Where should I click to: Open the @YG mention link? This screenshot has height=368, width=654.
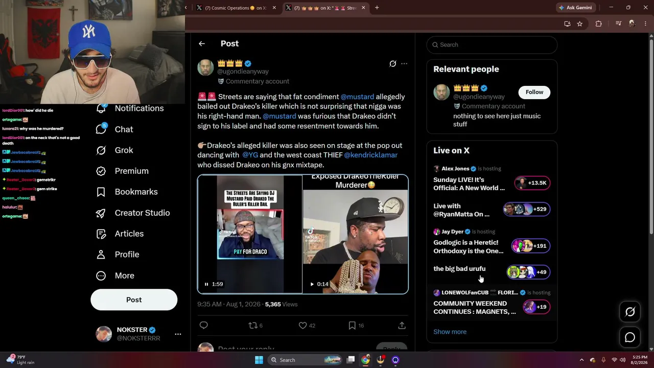(250, 155)
